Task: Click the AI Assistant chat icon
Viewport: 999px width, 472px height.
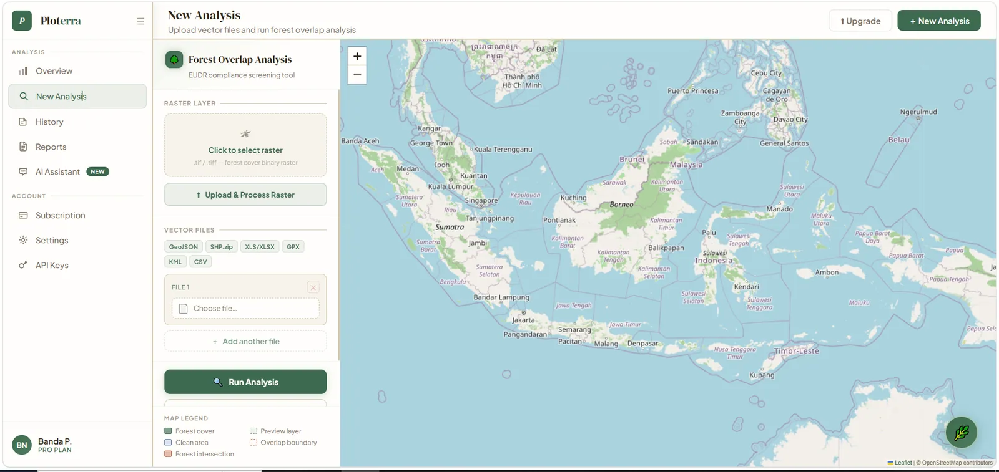Action: coord(23,171)
